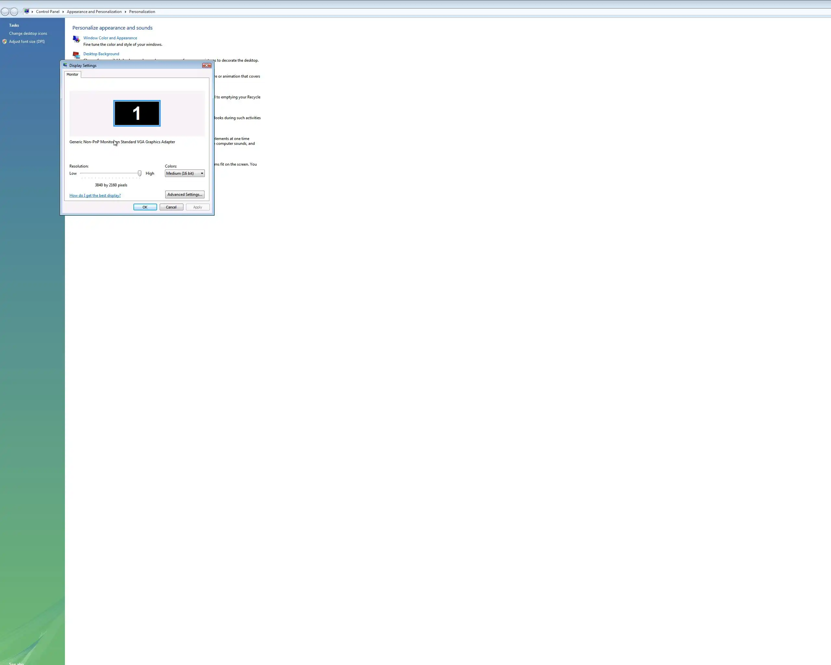Click the Personalization icon in the address bar

27,11
